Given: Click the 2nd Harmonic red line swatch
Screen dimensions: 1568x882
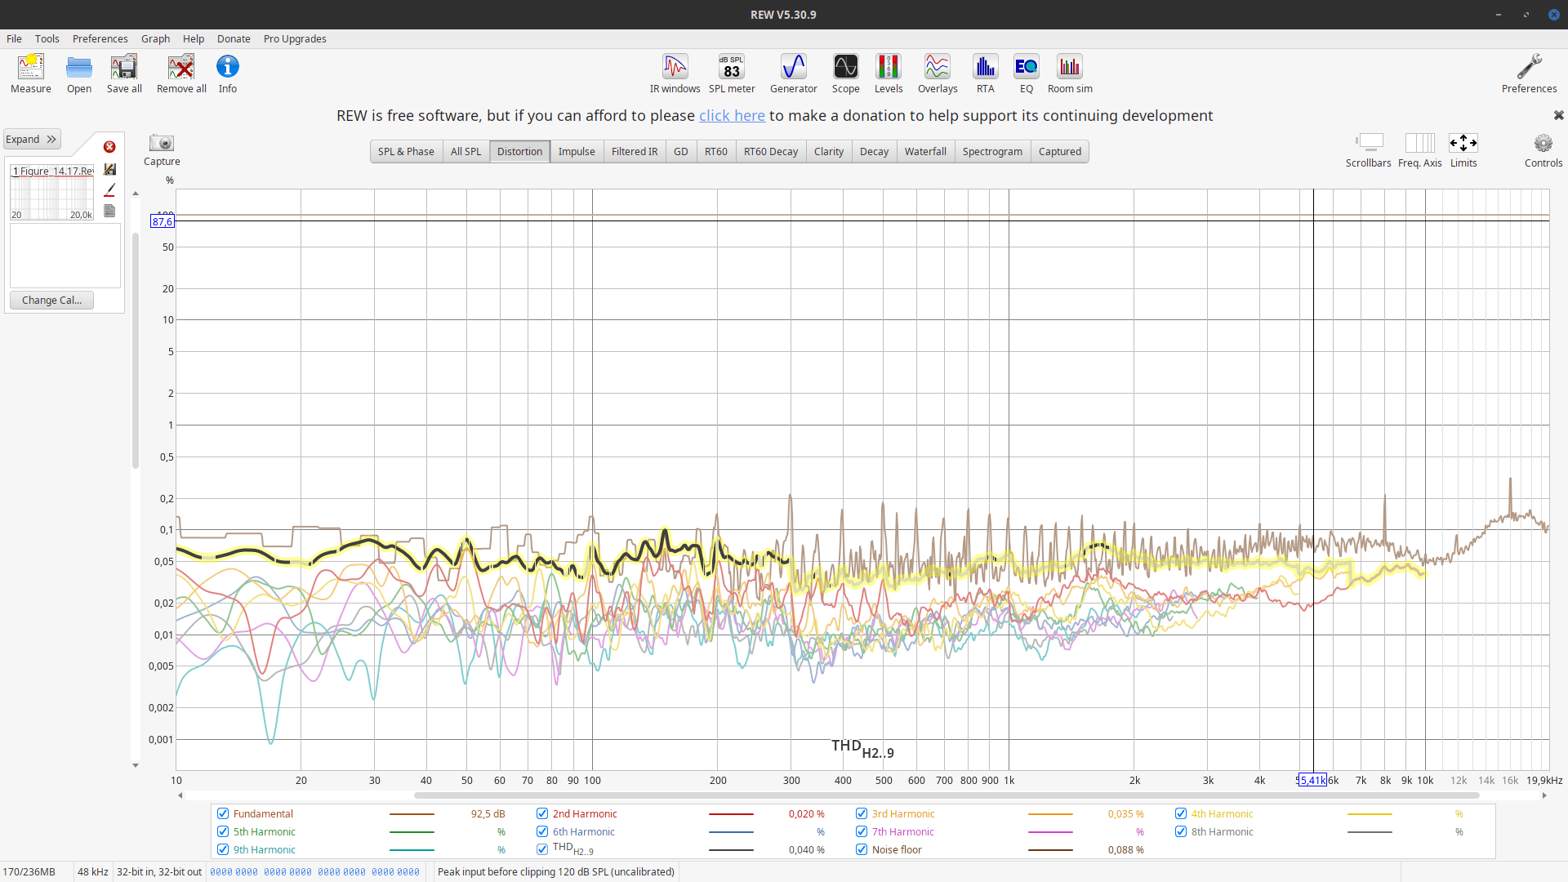Looking at the screenshot, I should pyautogui.click(x=731, y=814).
